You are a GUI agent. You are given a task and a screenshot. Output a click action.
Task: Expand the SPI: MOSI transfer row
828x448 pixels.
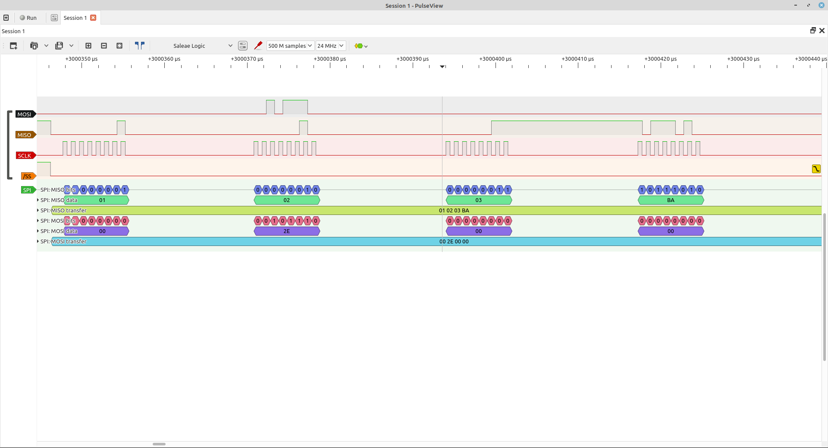[38, 241]
